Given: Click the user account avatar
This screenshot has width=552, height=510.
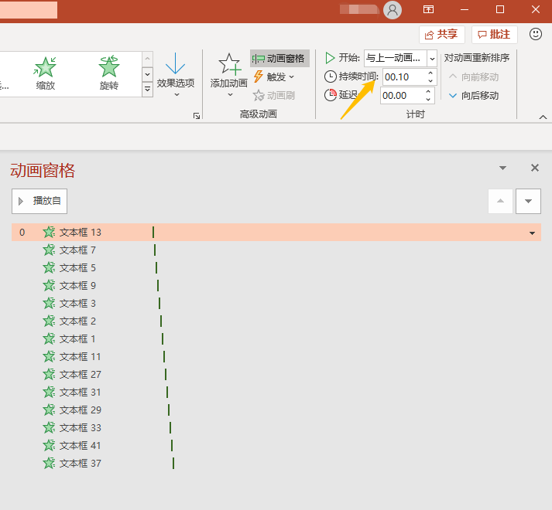Looking at the screenshot, I should (393, 10).
